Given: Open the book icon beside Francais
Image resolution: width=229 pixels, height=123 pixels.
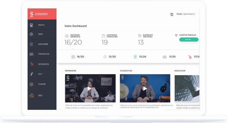Looking at the screenshot, I should (31, 54).
